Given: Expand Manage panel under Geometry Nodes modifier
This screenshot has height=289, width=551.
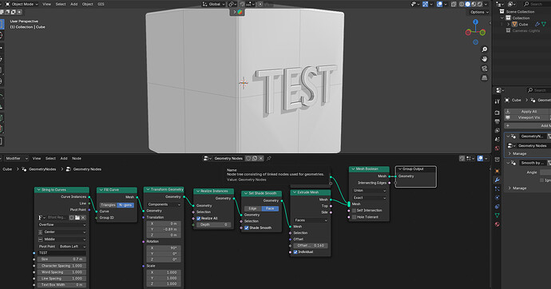Looking at the screenshot, I should click(x=519, y=154).
